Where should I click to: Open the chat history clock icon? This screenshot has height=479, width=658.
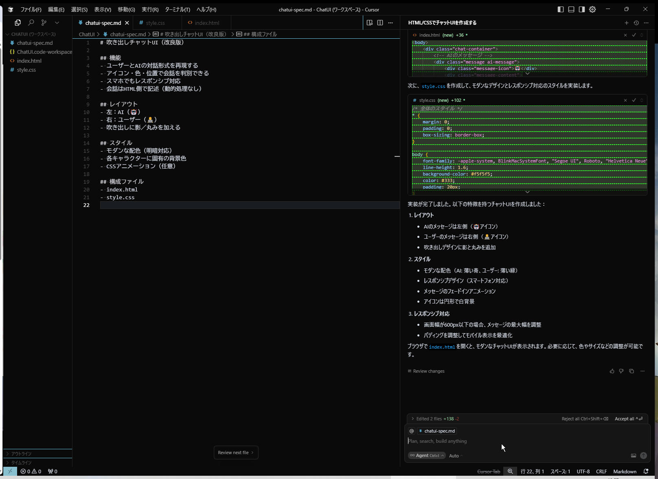click(x=636, y=23)
